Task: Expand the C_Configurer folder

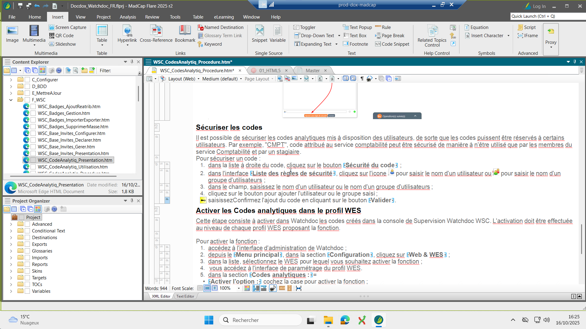Action: pos(11,80)
